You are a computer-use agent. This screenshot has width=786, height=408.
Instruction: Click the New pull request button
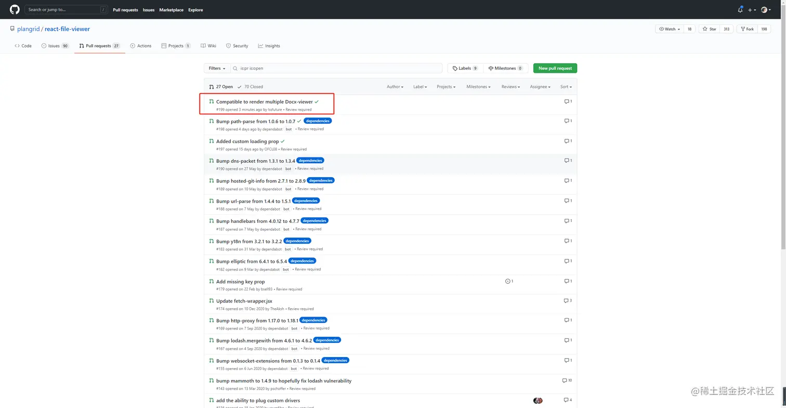point(555,68)
